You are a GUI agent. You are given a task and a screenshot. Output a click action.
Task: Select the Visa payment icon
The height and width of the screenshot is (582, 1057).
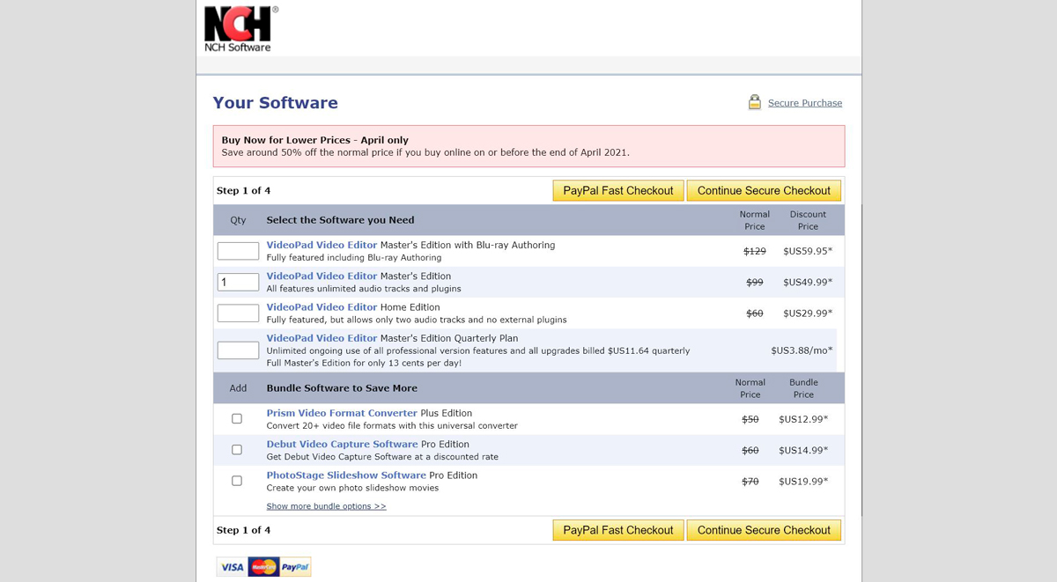pyautogui.click(x=231, y=566)
